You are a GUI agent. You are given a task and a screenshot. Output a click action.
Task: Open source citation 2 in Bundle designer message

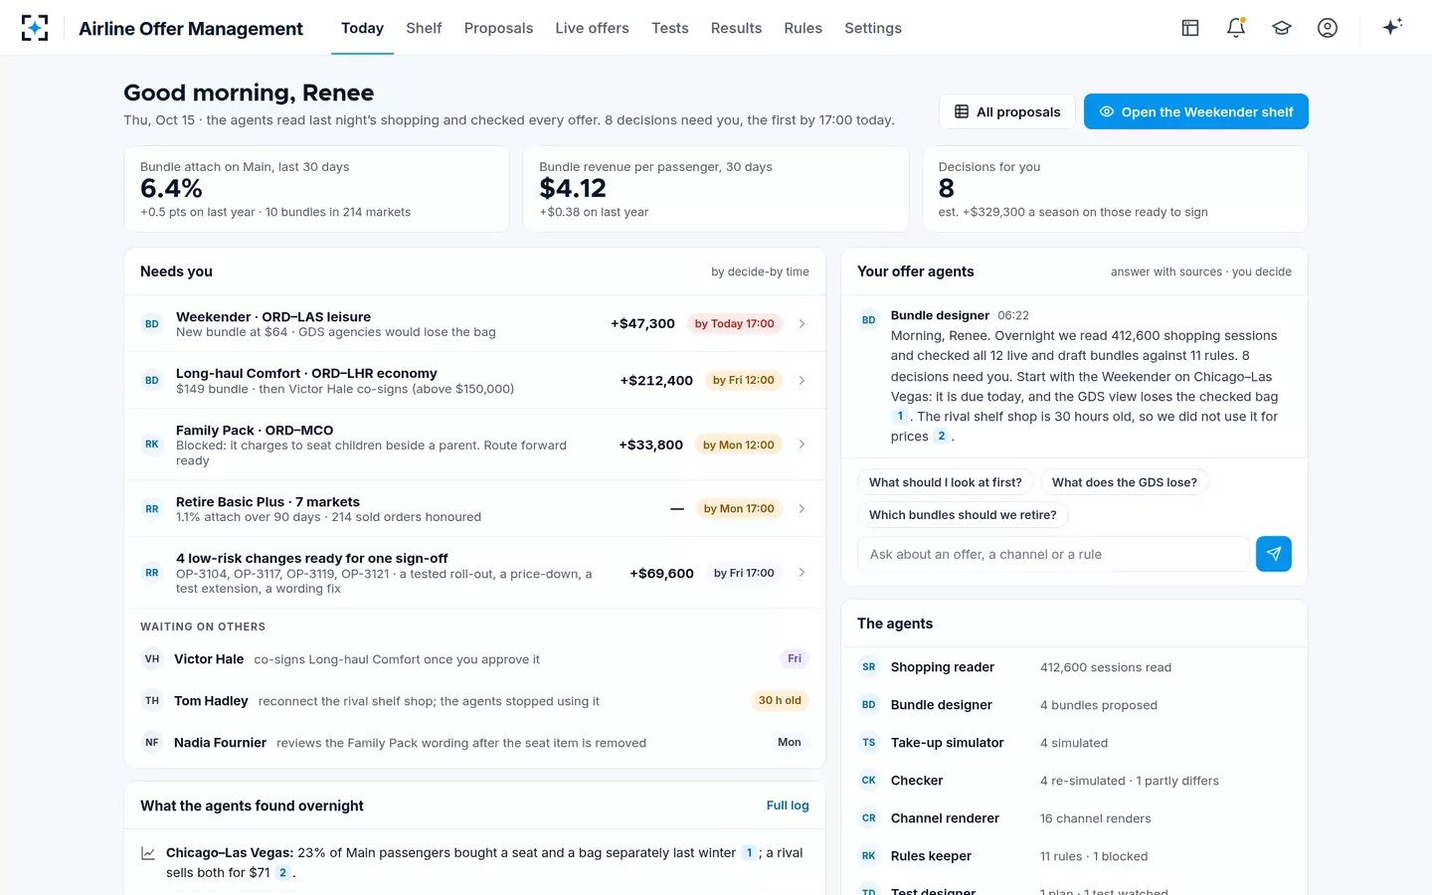[x=942, y=437]
